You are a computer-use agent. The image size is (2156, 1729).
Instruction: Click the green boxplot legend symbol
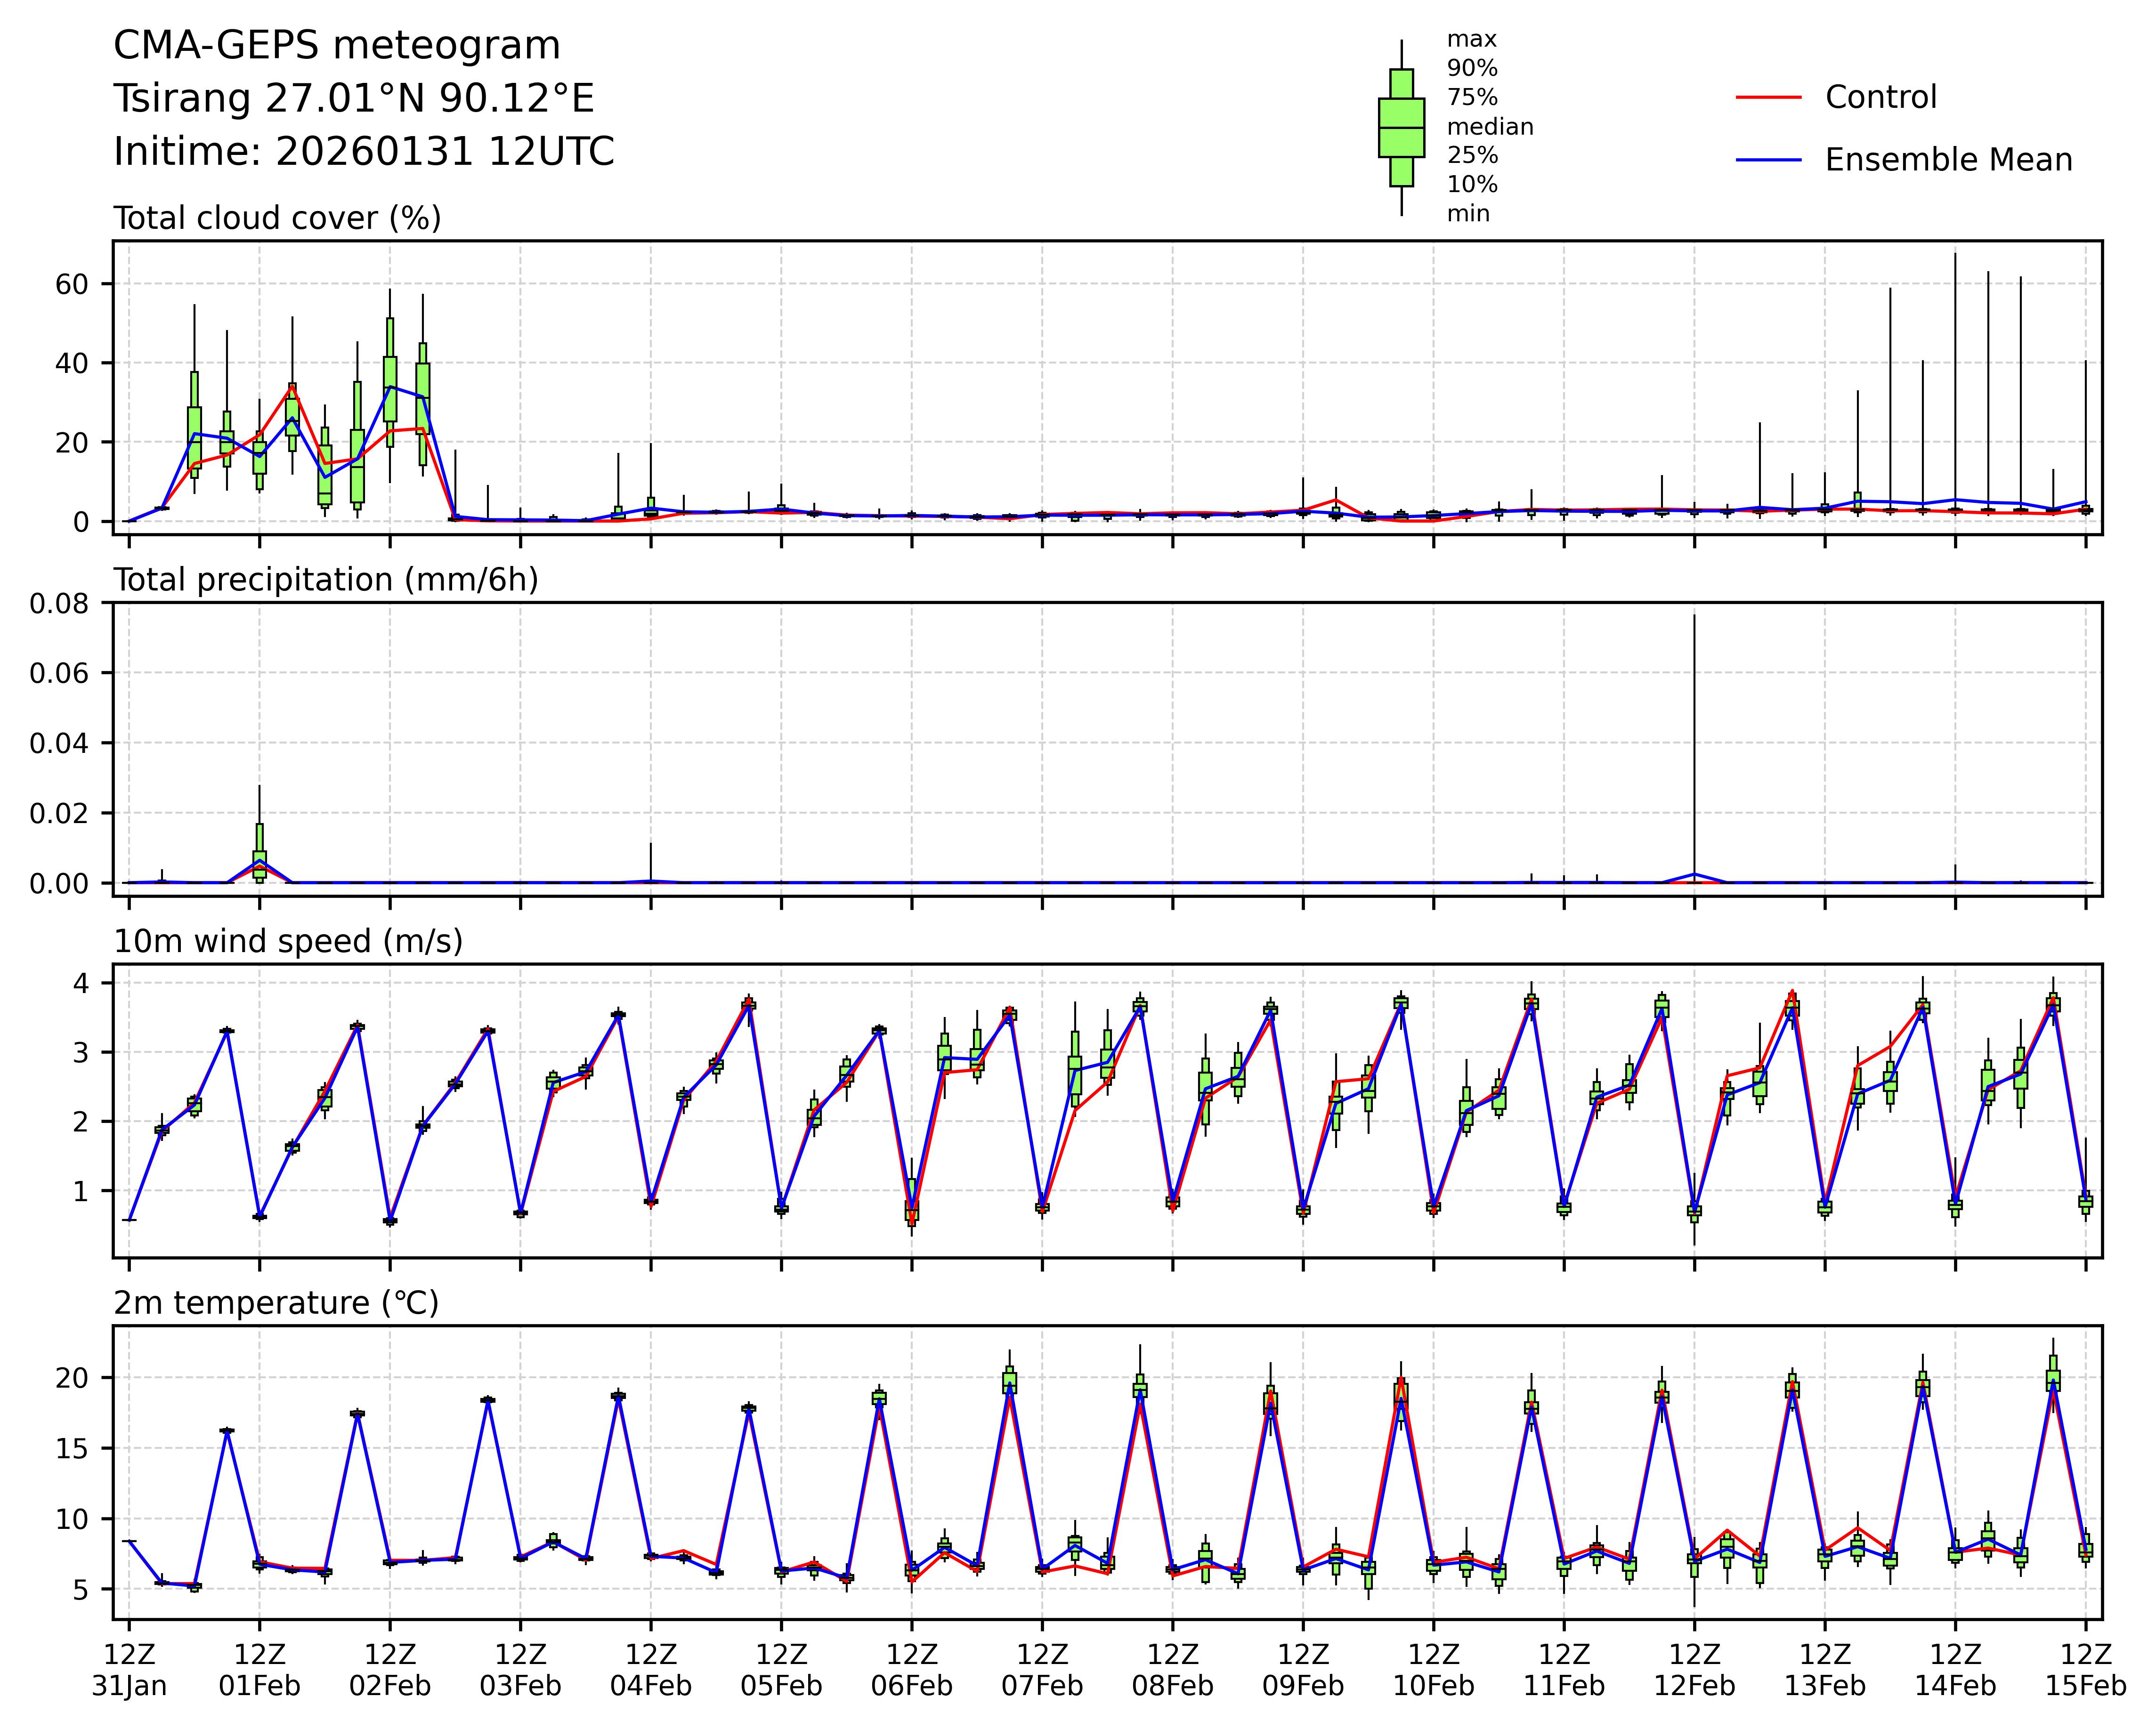click(1401, 128)
